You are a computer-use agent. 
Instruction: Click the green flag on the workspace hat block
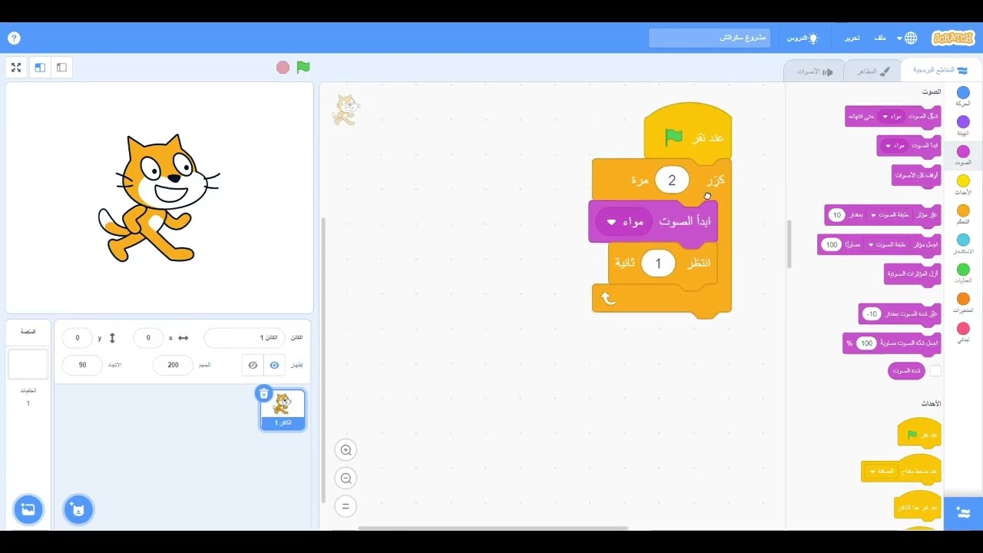click(674, 137)
